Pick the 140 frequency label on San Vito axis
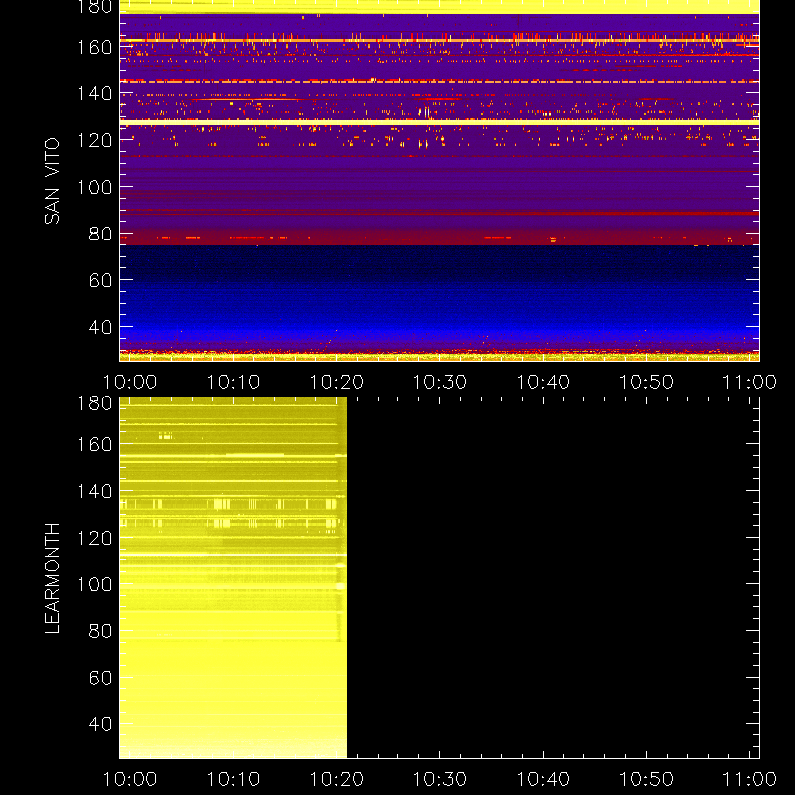This screenshot has height=795, width=795. pyautogui.click(x=94, y=93)
